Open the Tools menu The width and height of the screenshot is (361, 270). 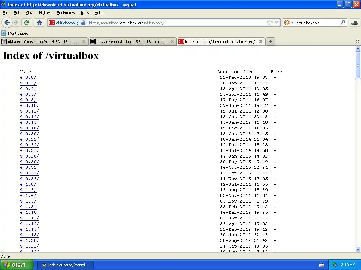click(85, 13)
